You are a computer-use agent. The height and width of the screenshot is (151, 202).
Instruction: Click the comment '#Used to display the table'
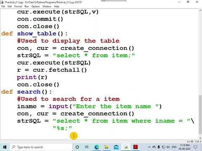pos(68,41)
